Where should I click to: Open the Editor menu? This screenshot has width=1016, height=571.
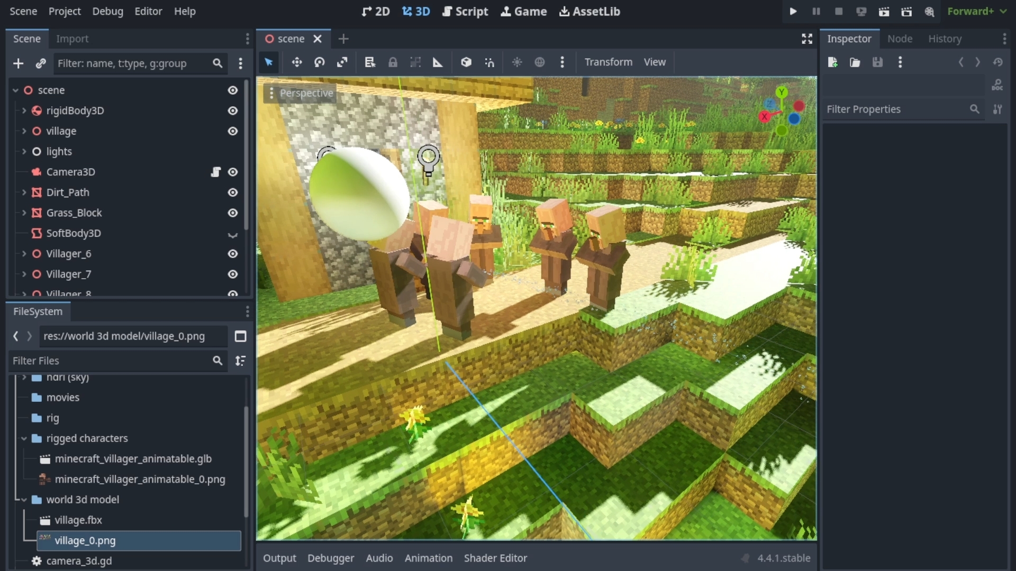148,11
